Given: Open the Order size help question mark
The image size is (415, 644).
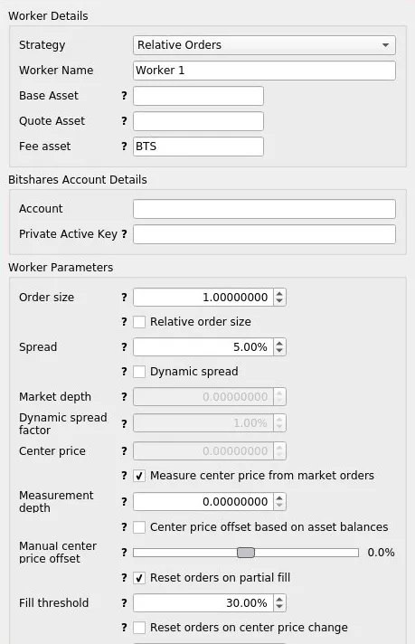Looking at the screenshot, I should point(124,298).
